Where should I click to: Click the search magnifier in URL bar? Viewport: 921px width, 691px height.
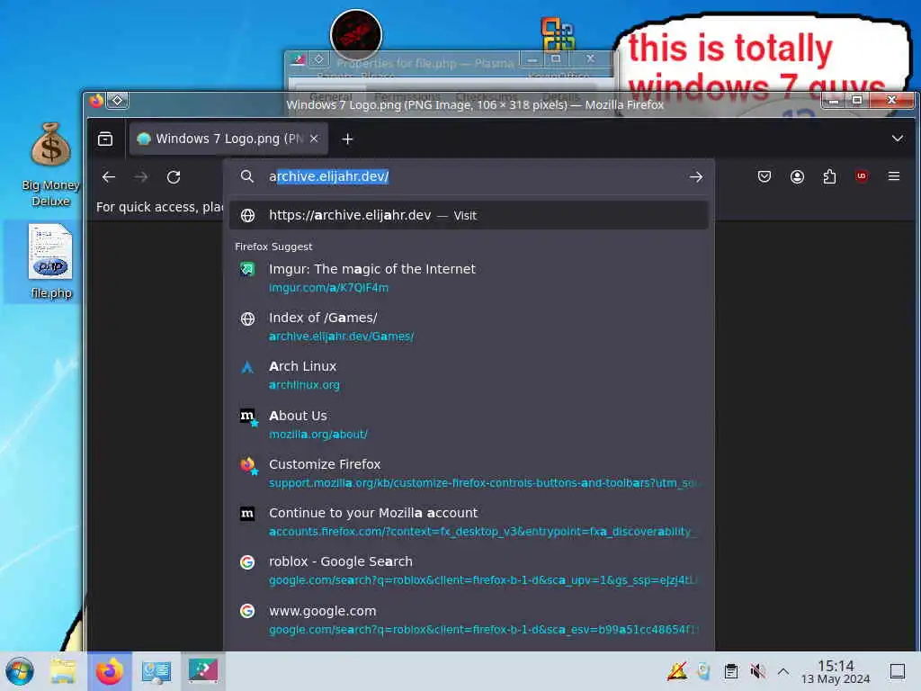(x=247, y=176)
